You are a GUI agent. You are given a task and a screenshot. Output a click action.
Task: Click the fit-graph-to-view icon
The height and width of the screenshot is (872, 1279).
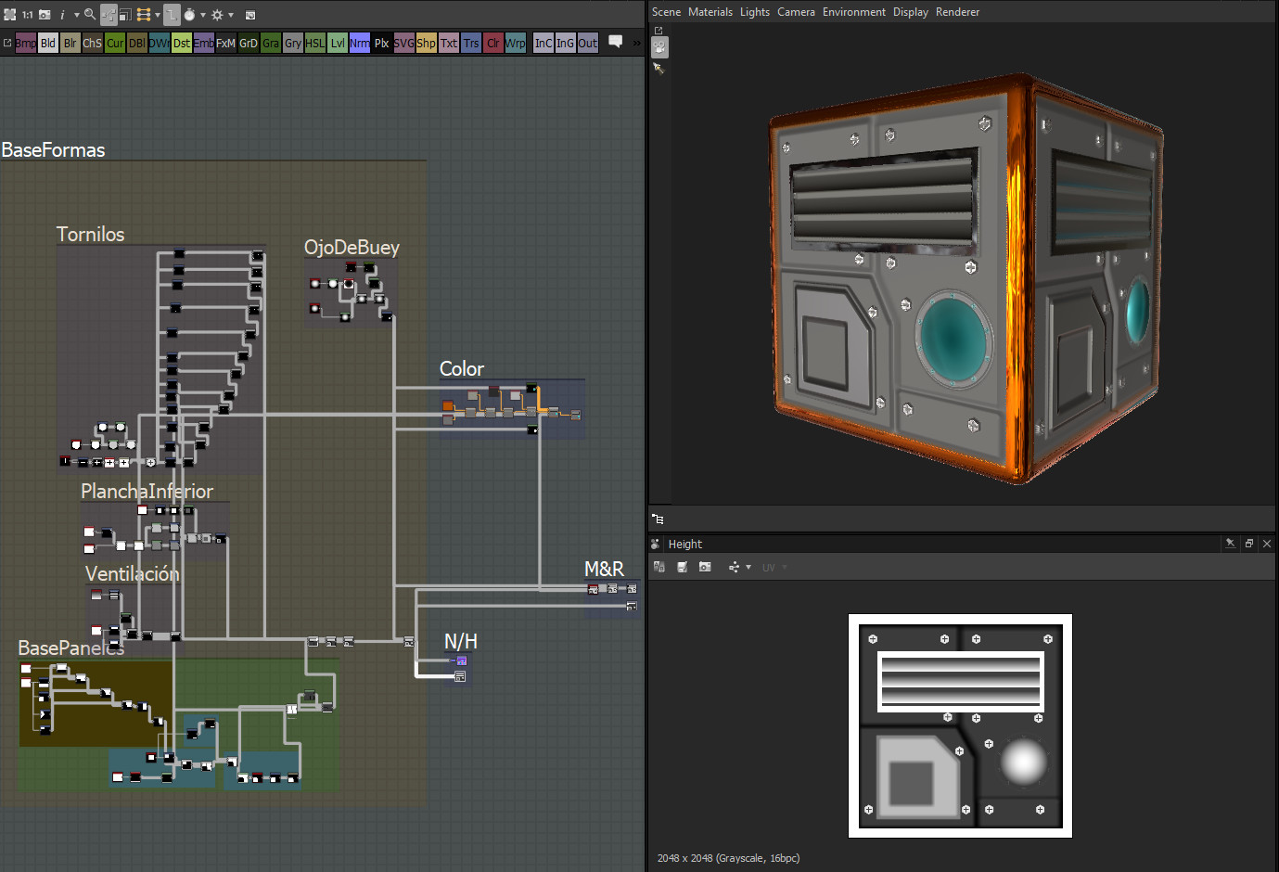tap(10, 14)
